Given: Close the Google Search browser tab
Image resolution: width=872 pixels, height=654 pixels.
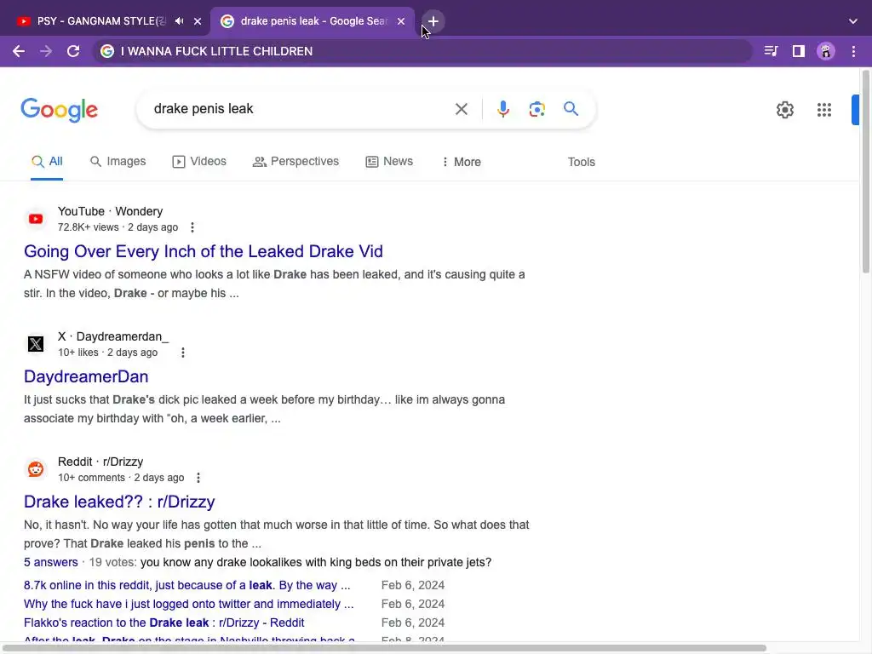Looking at the screenshot, I should pos(401,21).
